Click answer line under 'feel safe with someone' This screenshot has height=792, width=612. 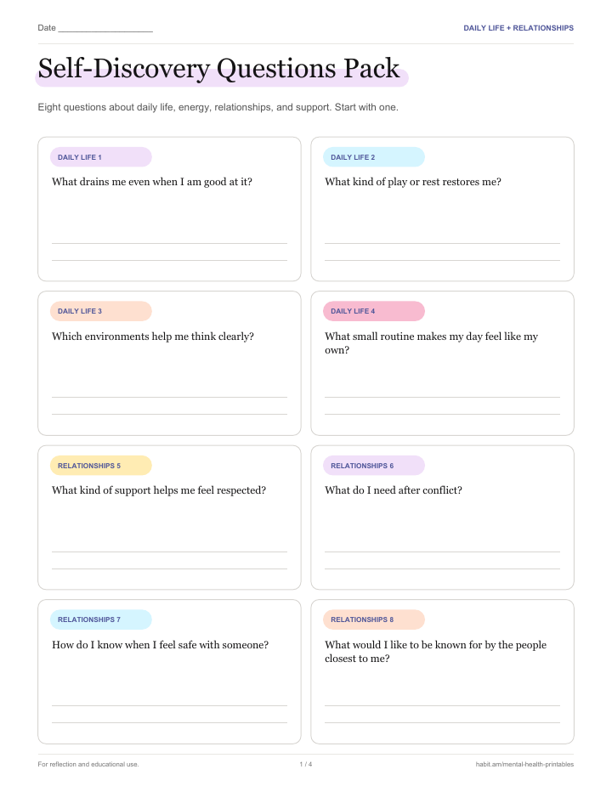coord(169,705)
